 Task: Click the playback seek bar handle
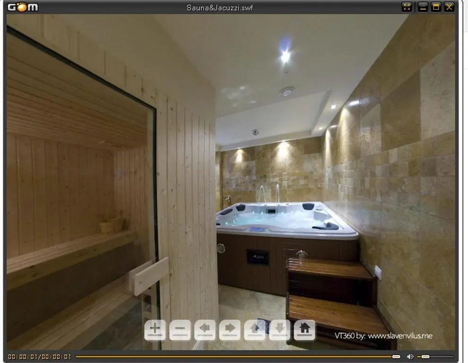[x=396, y=356]
